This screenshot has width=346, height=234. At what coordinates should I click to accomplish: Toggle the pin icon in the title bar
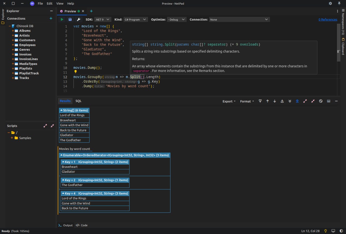(339, 4)
